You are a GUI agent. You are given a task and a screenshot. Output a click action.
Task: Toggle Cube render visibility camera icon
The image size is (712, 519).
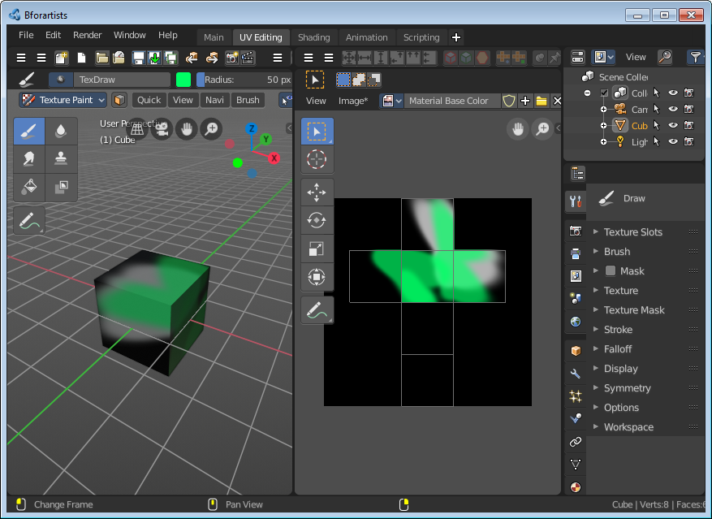tap(688, 125)
